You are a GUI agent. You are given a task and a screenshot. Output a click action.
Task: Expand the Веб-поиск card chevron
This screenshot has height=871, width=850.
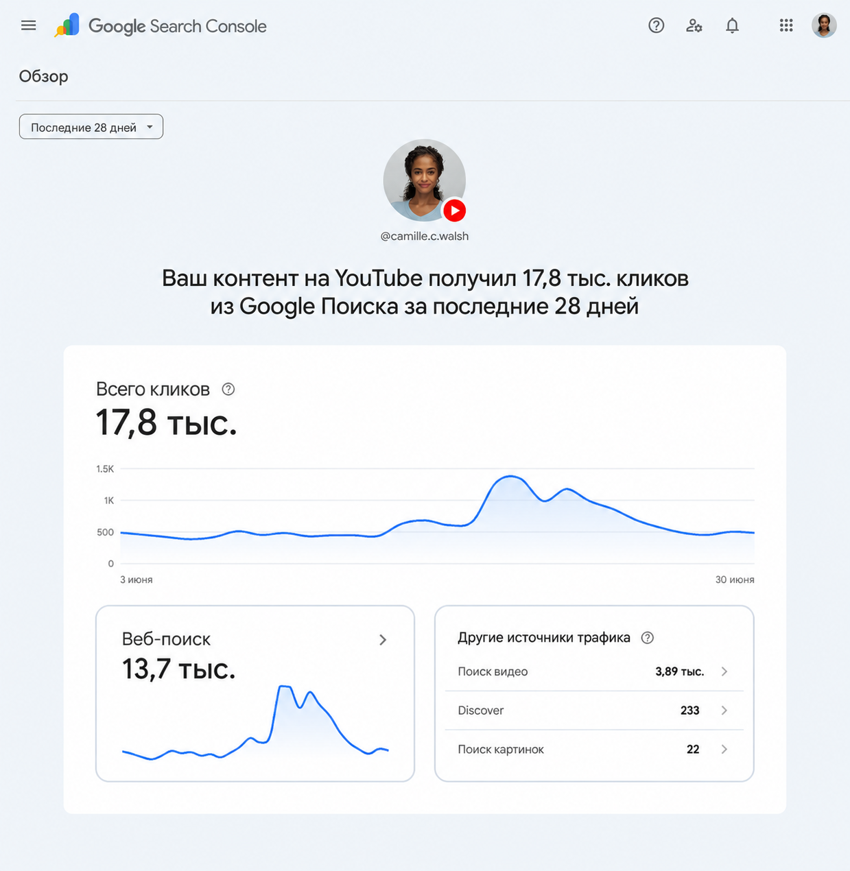click(x=383, y=640)
